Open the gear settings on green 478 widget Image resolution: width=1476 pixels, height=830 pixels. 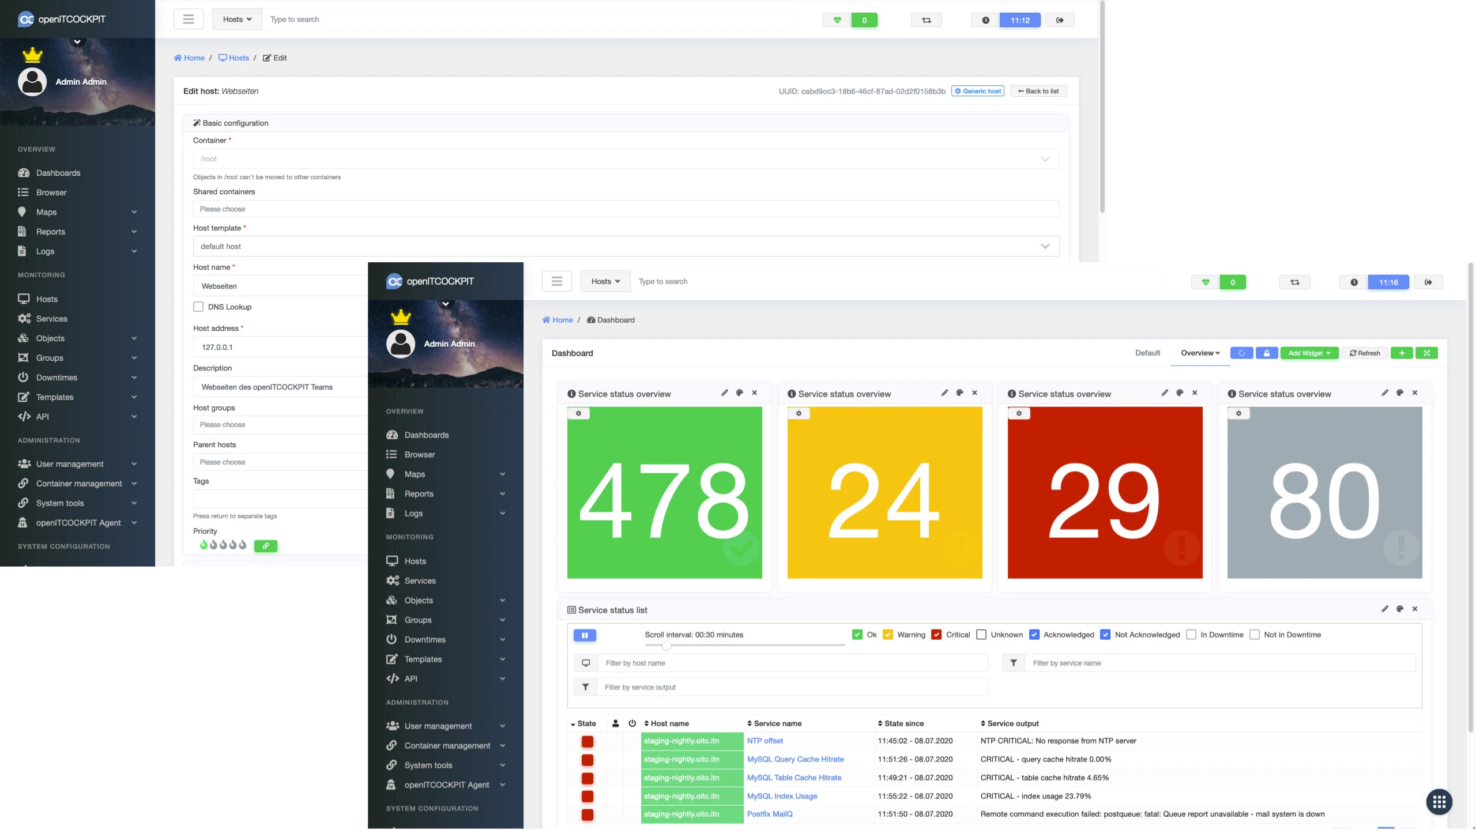(x=578, y=413)
